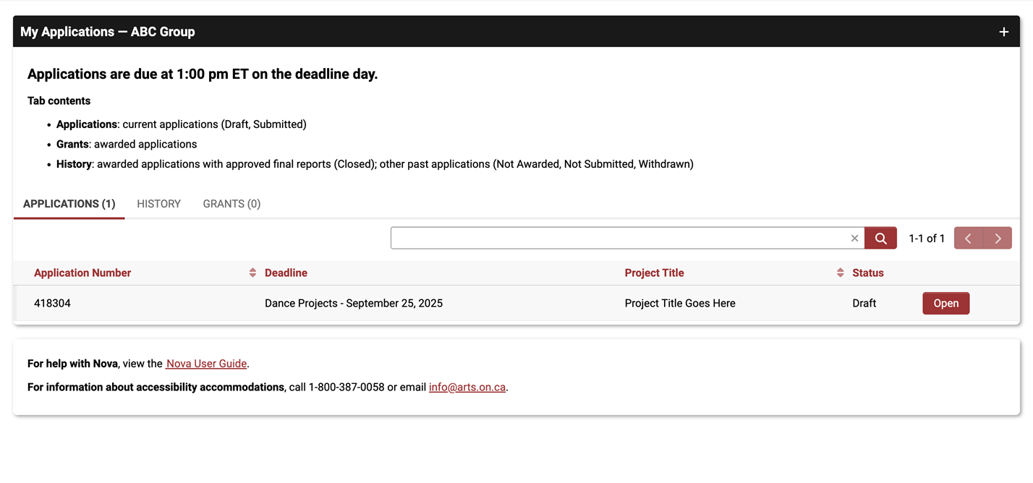Open the Nova User Guide link

207,364
